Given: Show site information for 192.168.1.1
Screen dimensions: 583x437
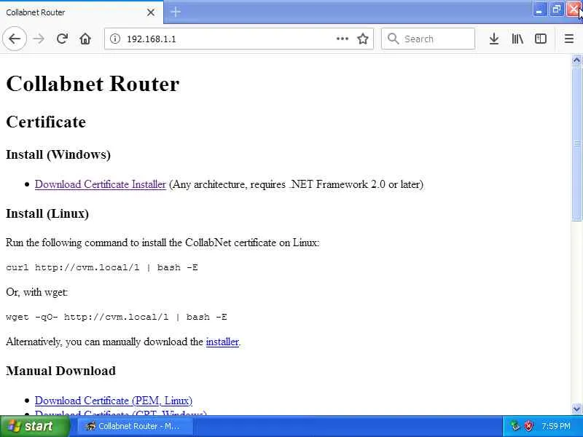Looking at the screenshot, I should [x=115, y=39].
